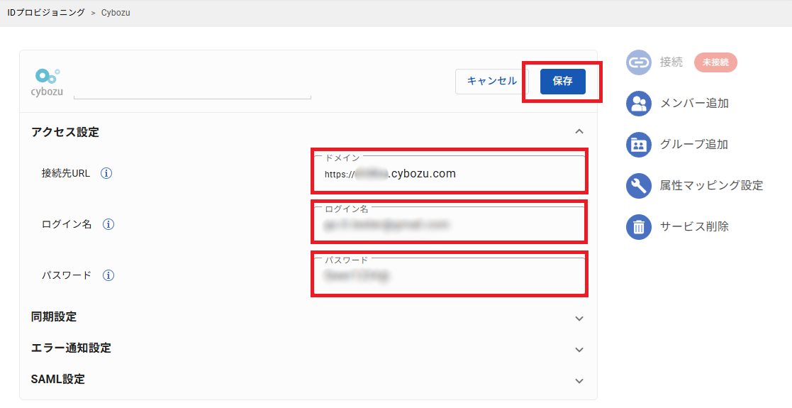Focus the ログイン名 input field

(450, 224)
